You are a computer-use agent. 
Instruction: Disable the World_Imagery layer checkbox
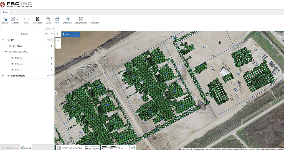point(9,76)
